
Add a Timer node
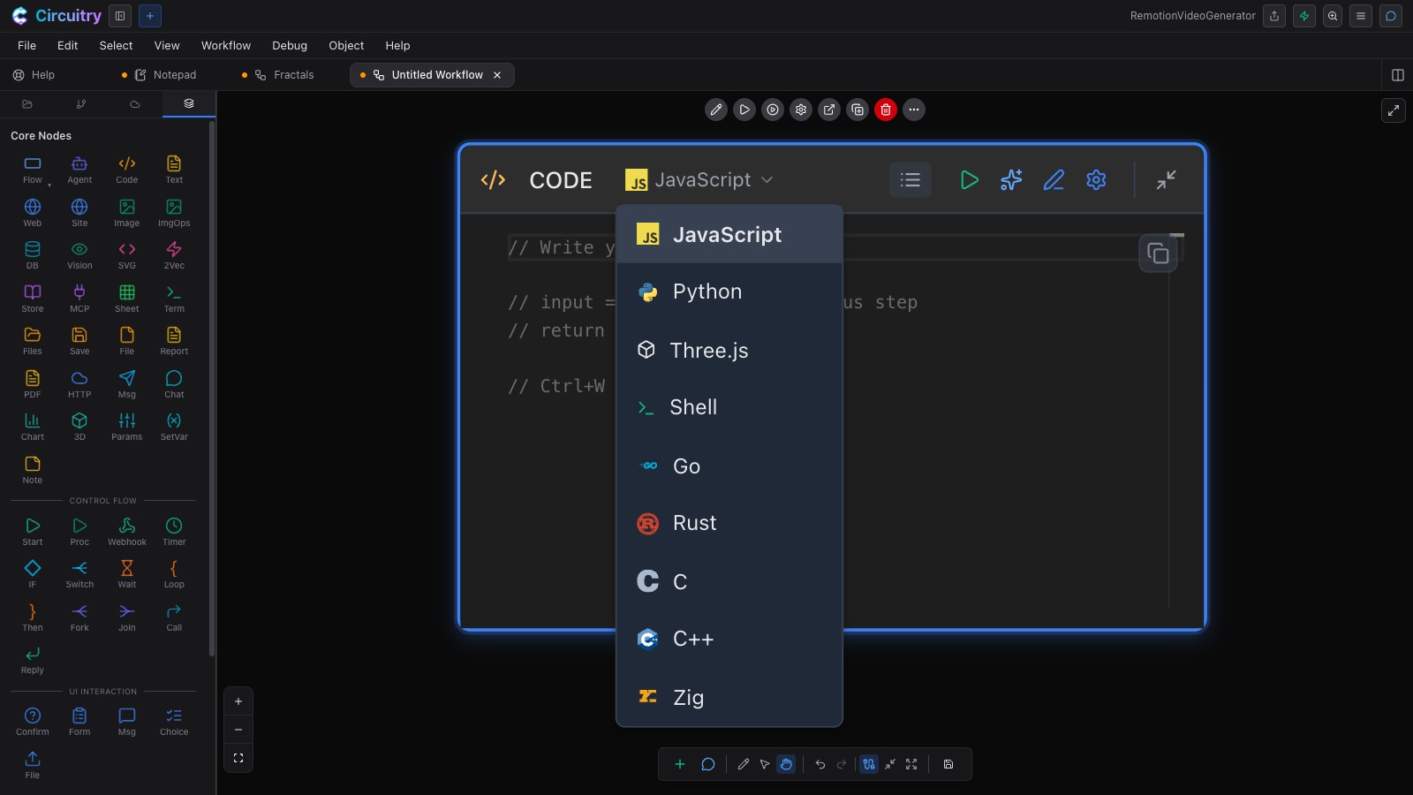click(x=174, y=532)
